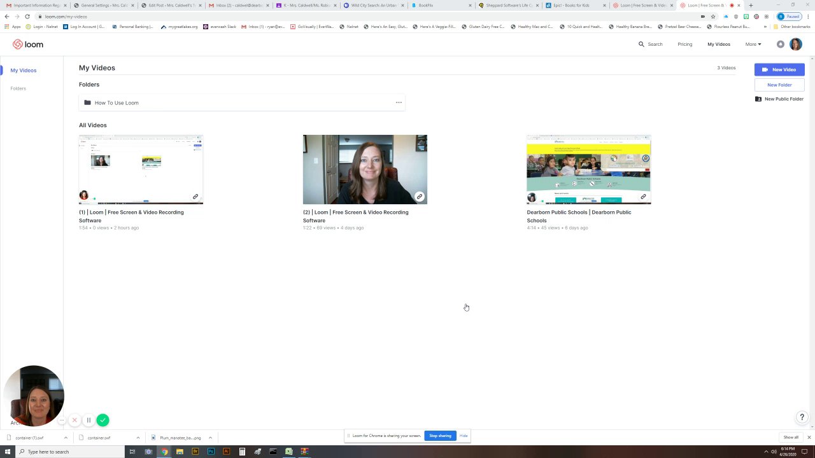
Task: Click the New Folder button
Action: [x=779, y=85]
